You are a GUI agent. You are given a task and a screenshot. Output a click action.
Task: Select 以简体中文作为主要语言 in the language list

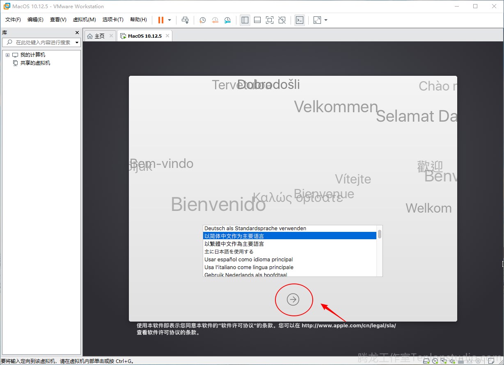click(x=290, y=236)
